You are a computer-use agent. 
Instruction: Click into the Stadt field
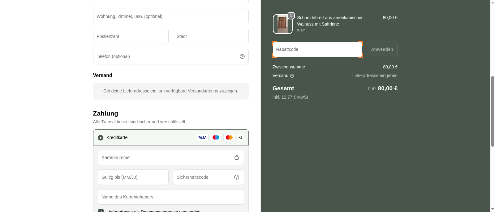coord(210,36)
